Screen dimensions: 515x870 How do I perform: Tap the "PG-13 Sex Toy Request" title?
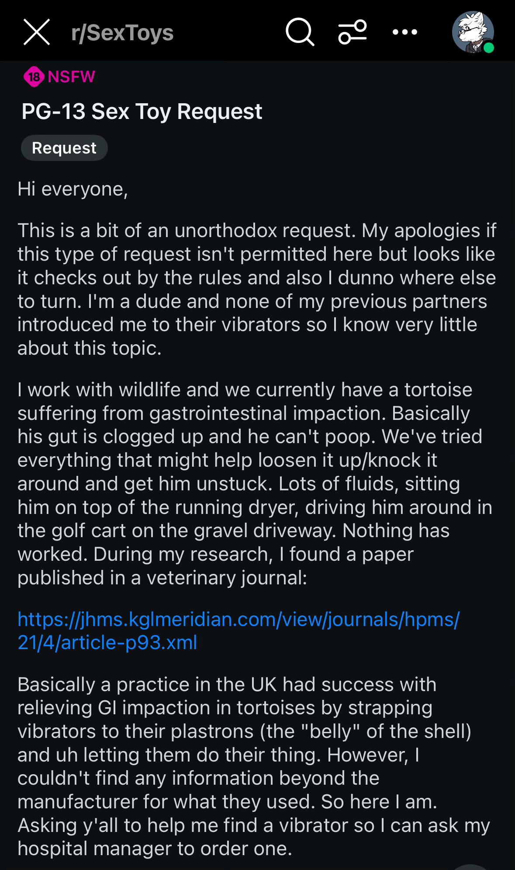tap(142, 112)
